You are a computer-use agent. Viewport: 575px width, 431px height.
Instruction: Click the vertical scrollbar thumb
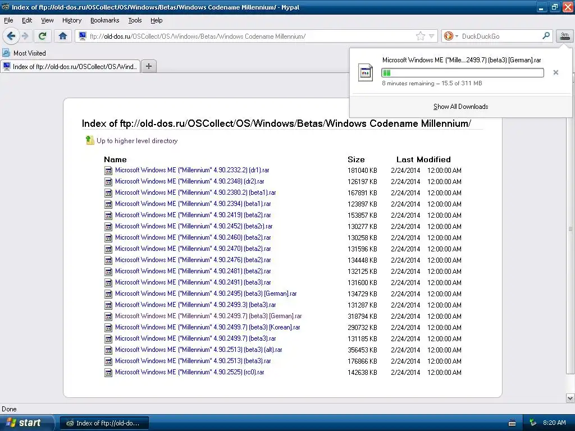click(571, 228)
